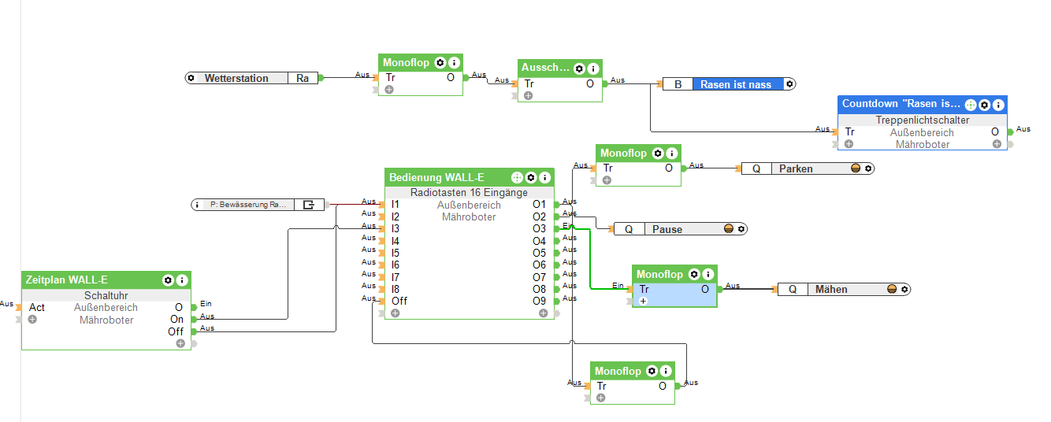Click gear icon on Rasen ist nass marker
This screenshot has height=422, width=1051.
789,84
